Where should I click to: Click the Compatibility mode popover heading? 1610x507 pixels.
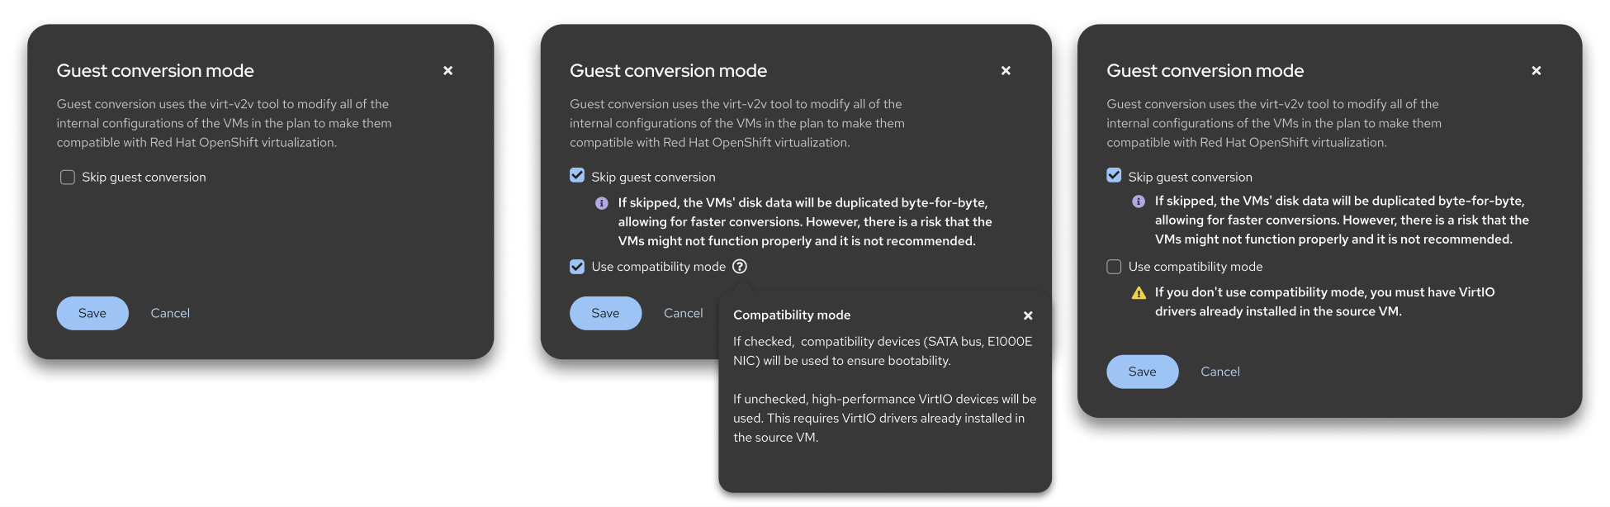[x=791, y=315]
